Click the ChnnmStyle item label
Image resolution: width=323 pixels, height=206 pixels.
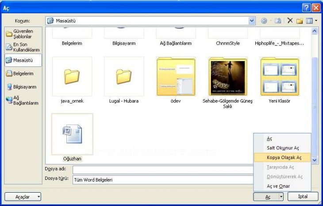pos(228,43)
